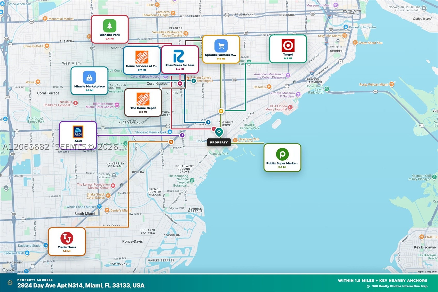
Task: Click the Brickell City Centre pin
Action: pos(346,27)
